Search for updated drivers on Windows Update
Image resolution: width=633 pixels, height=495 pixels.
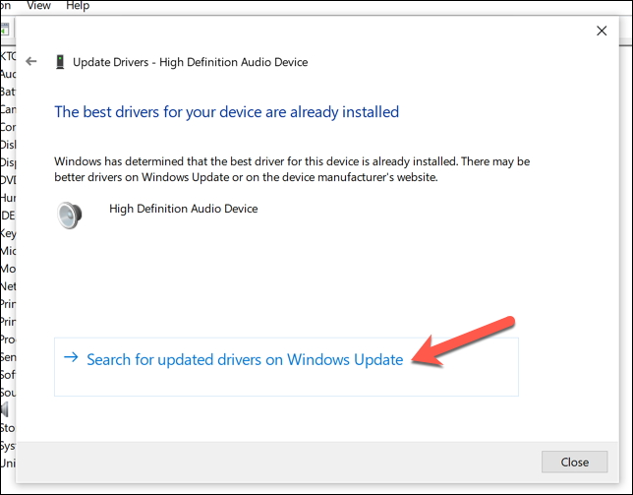pos(286,367)
